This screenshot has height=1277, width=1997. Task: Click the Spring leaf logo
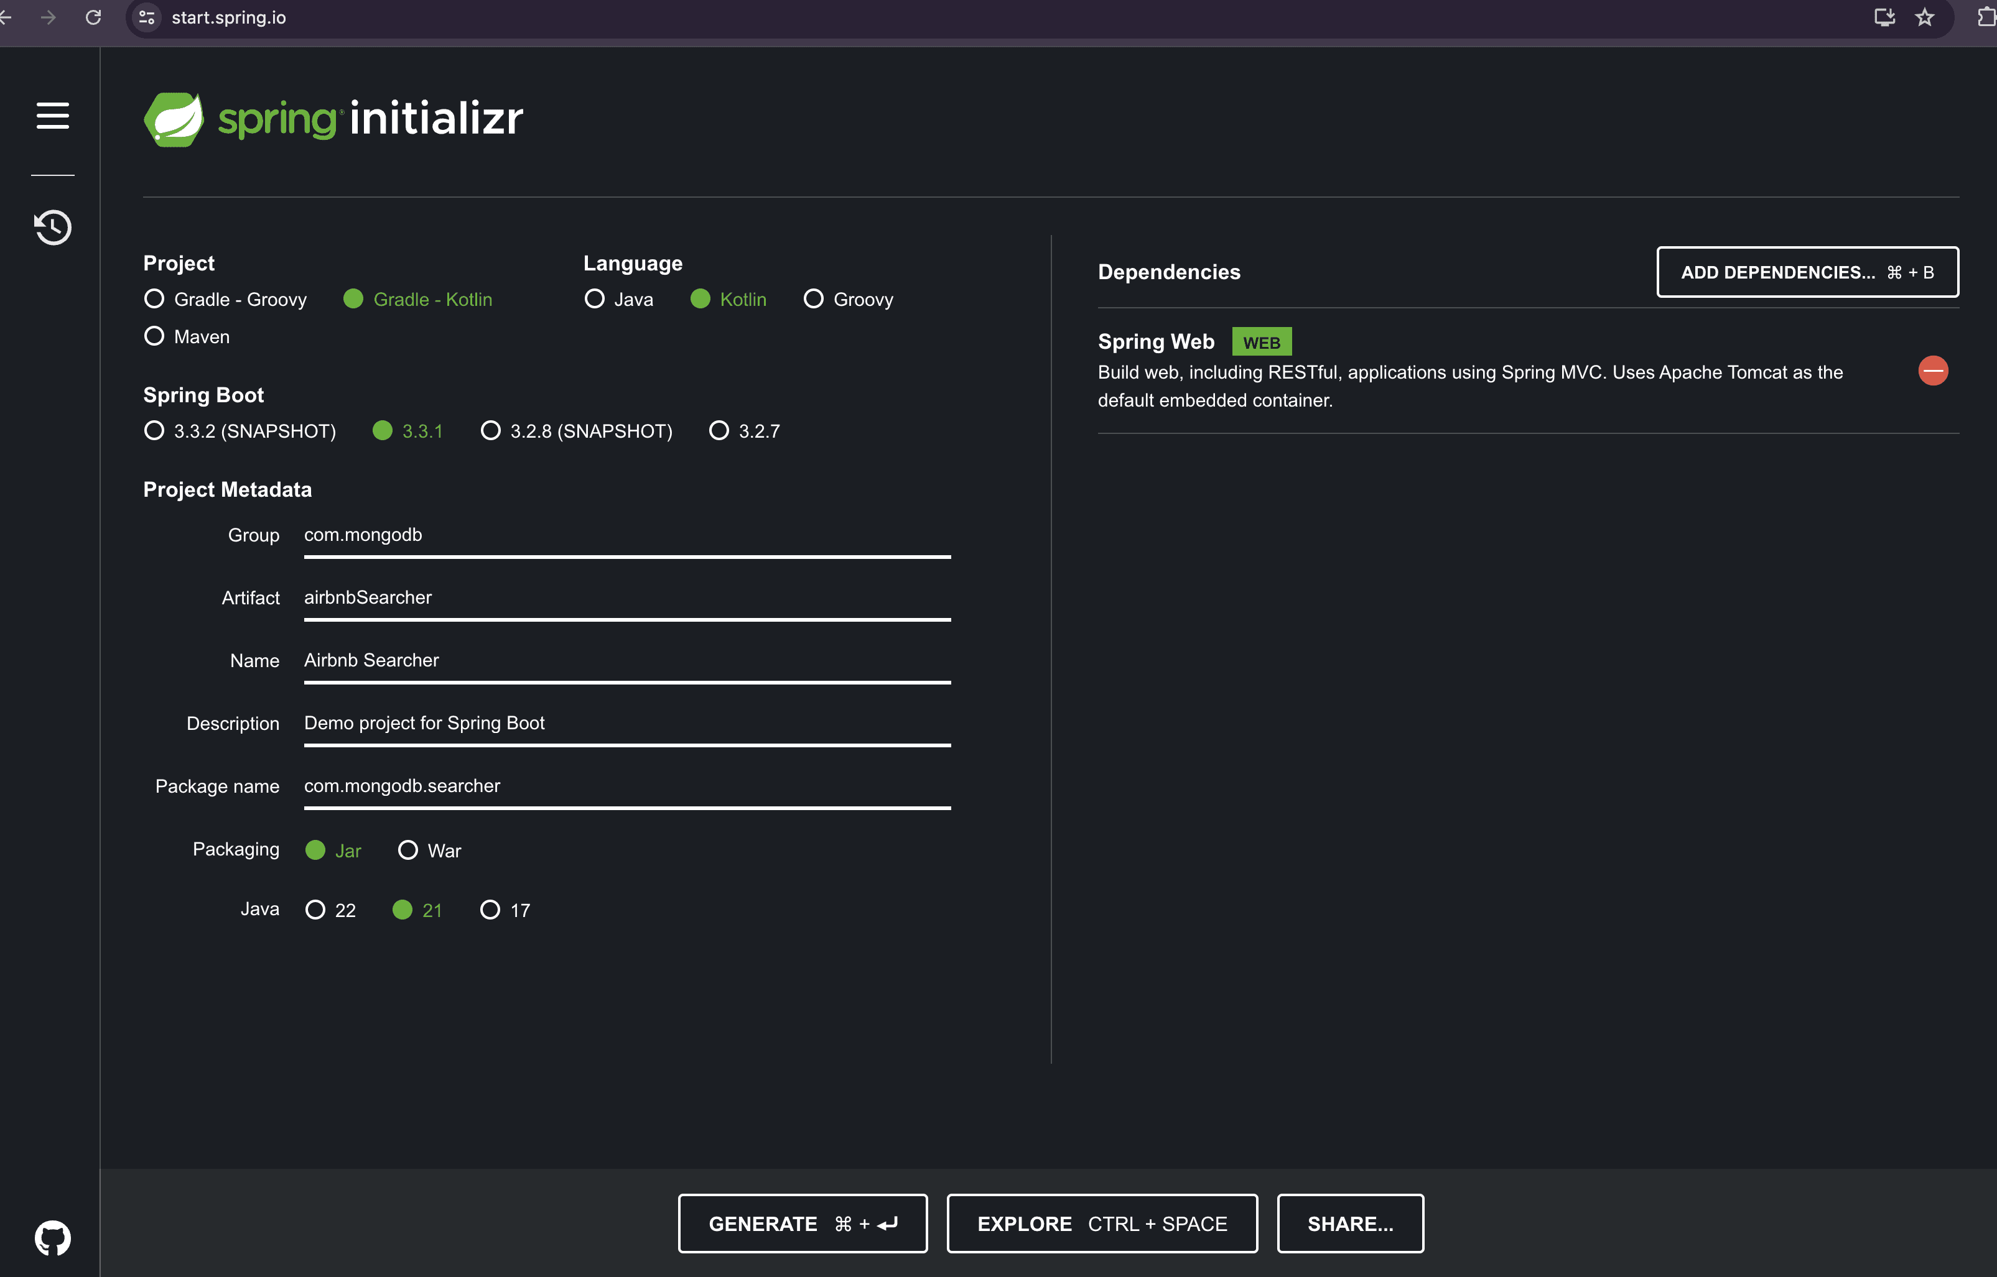174,119
